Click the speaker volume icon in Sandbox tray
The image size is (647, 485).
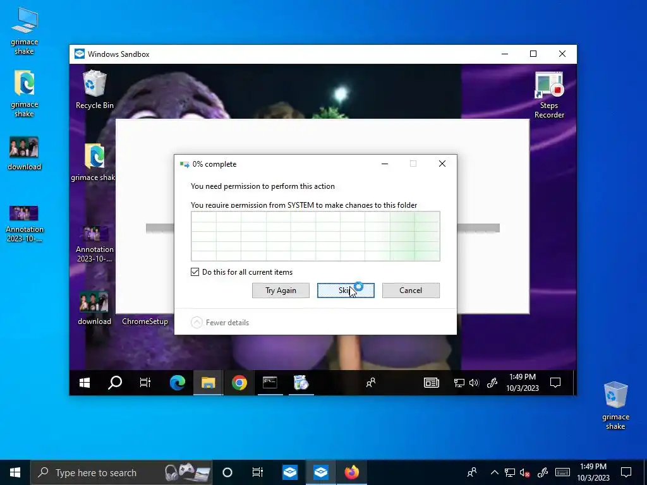pos(474,383)
